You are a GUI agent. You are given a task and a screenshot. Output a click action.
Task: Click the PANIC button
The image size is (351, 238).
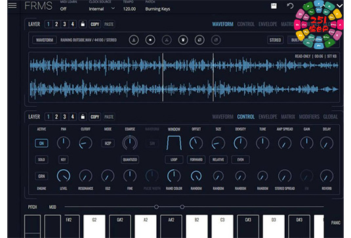click(335, 223)
